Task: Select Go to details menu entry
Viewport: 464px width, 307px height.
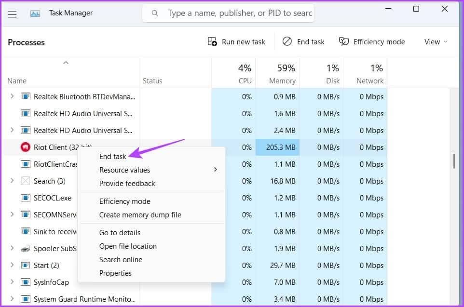Action: [120, 233]
